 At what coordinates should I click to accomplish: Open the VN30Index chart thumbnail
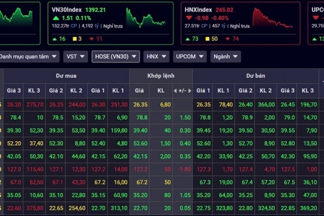[146, 18]
